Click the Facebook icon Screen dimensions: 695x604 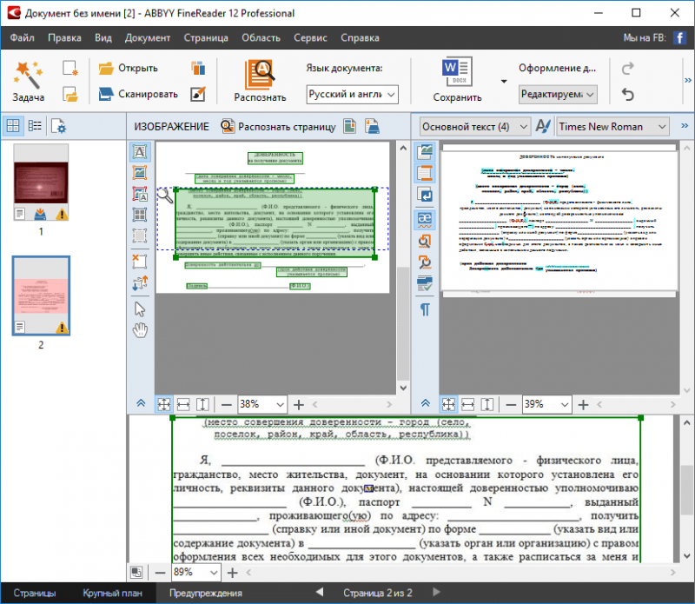click(679, 37)
